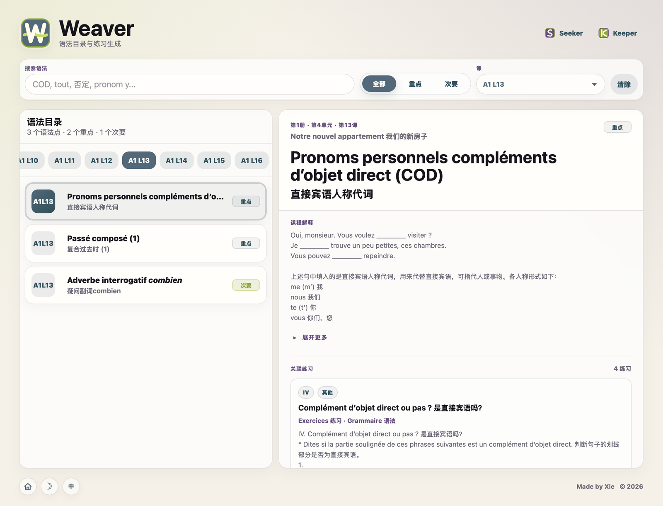Click the Keeper link label
This screenshot has width=663, height=506.
625,33
